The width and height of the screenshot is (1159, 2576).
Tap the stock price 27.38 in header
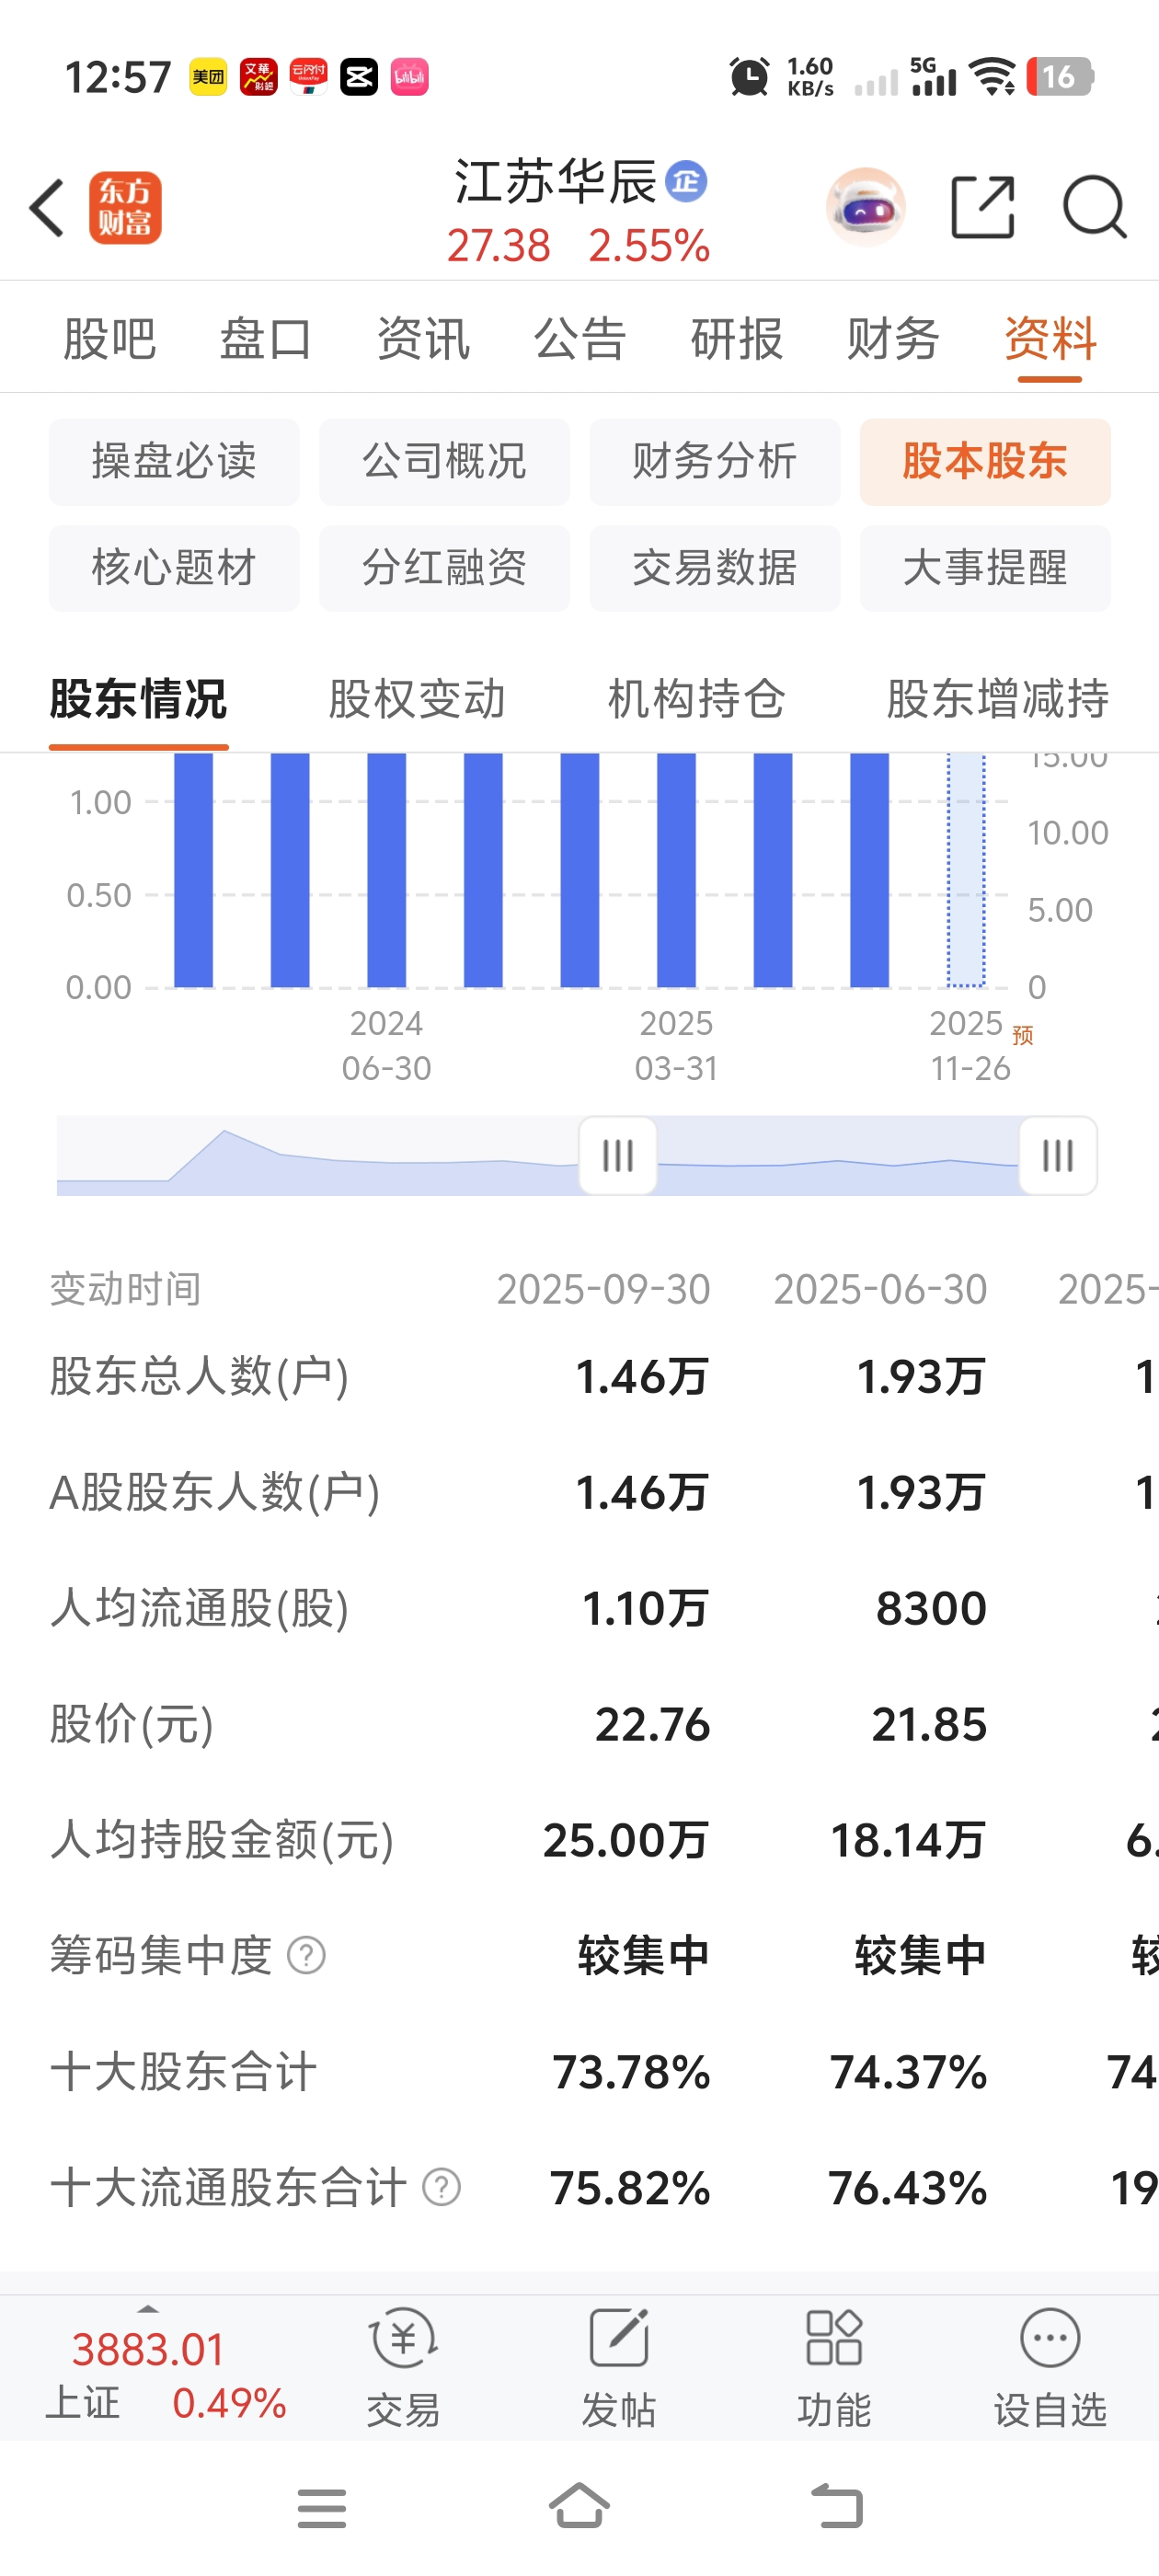pos(498,246)
